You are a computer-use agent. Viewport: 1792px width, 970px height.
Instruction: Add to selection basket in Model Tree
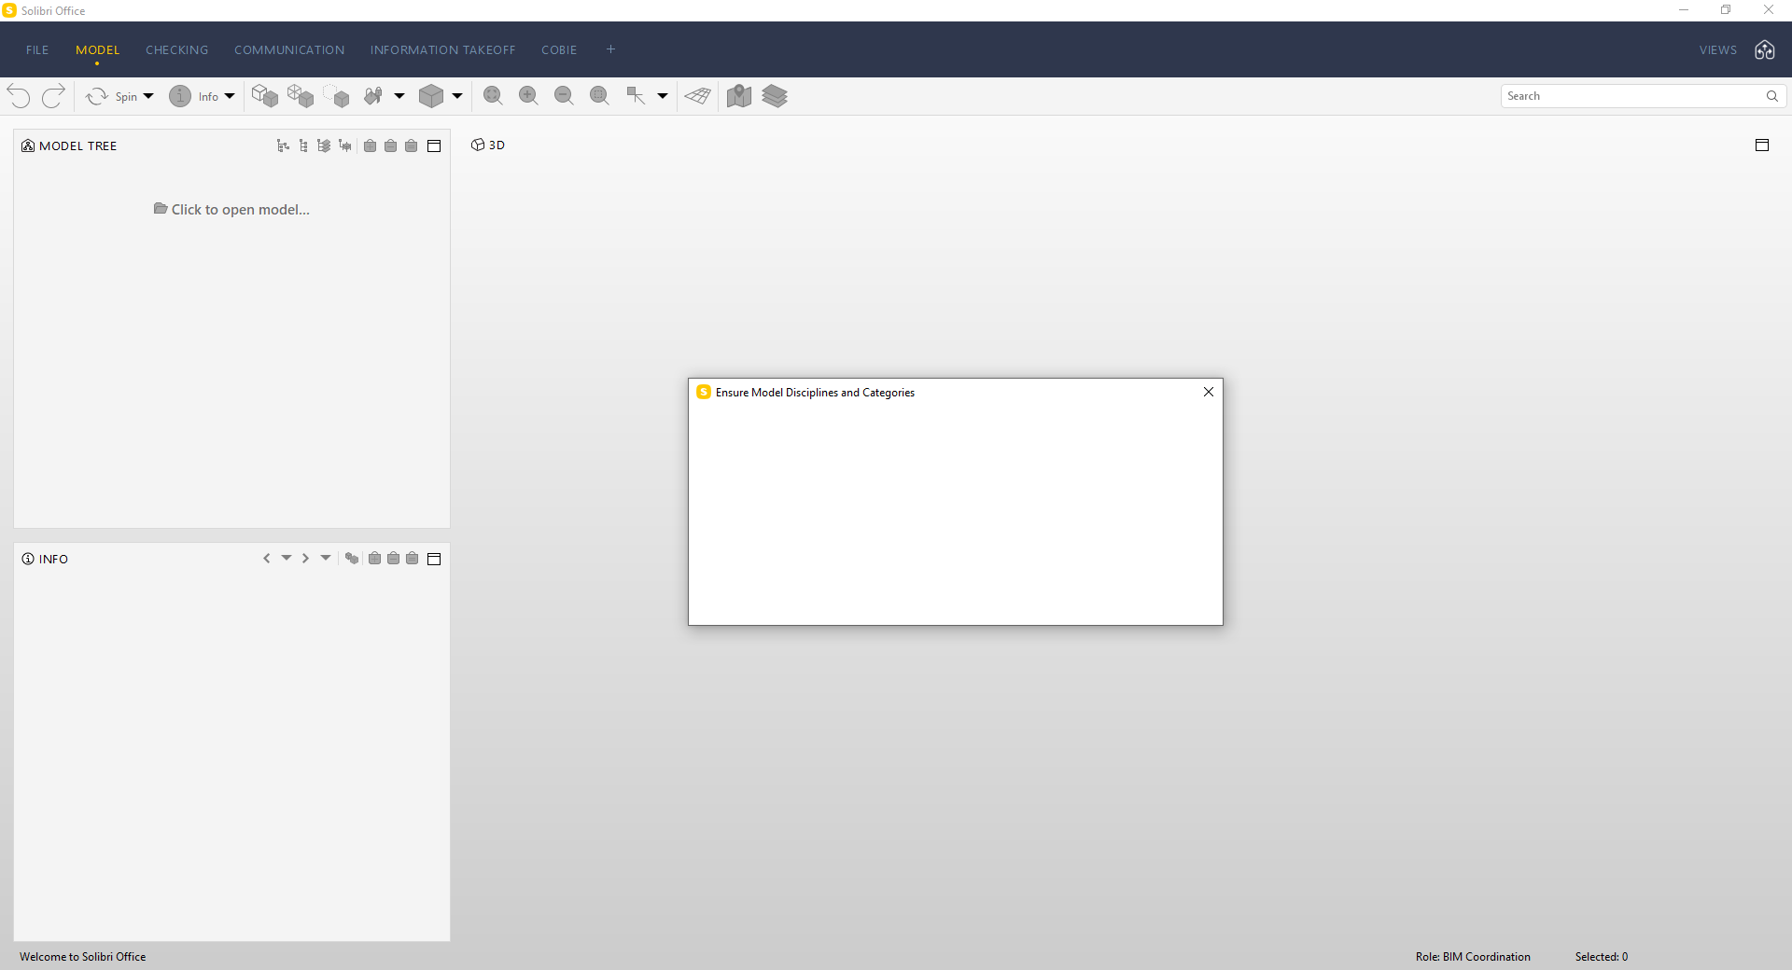pyautogui.click(x=371, y=145)
